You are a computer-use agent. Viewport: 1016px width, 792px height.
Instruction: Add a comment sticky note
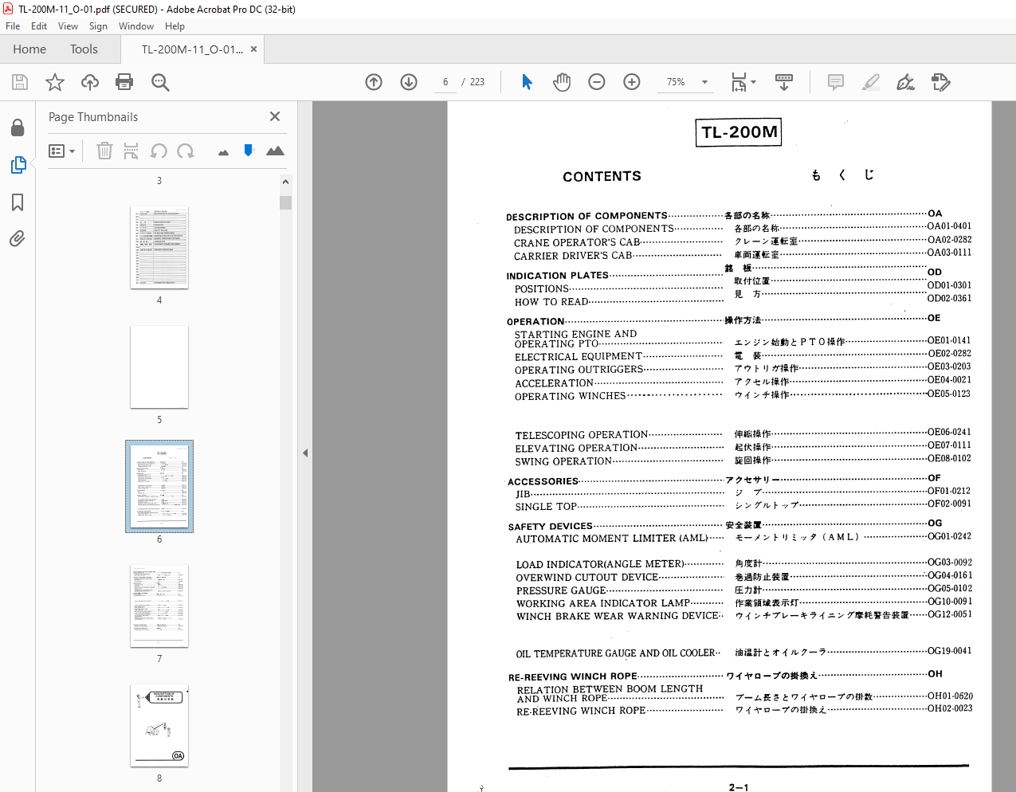point(836,82)
